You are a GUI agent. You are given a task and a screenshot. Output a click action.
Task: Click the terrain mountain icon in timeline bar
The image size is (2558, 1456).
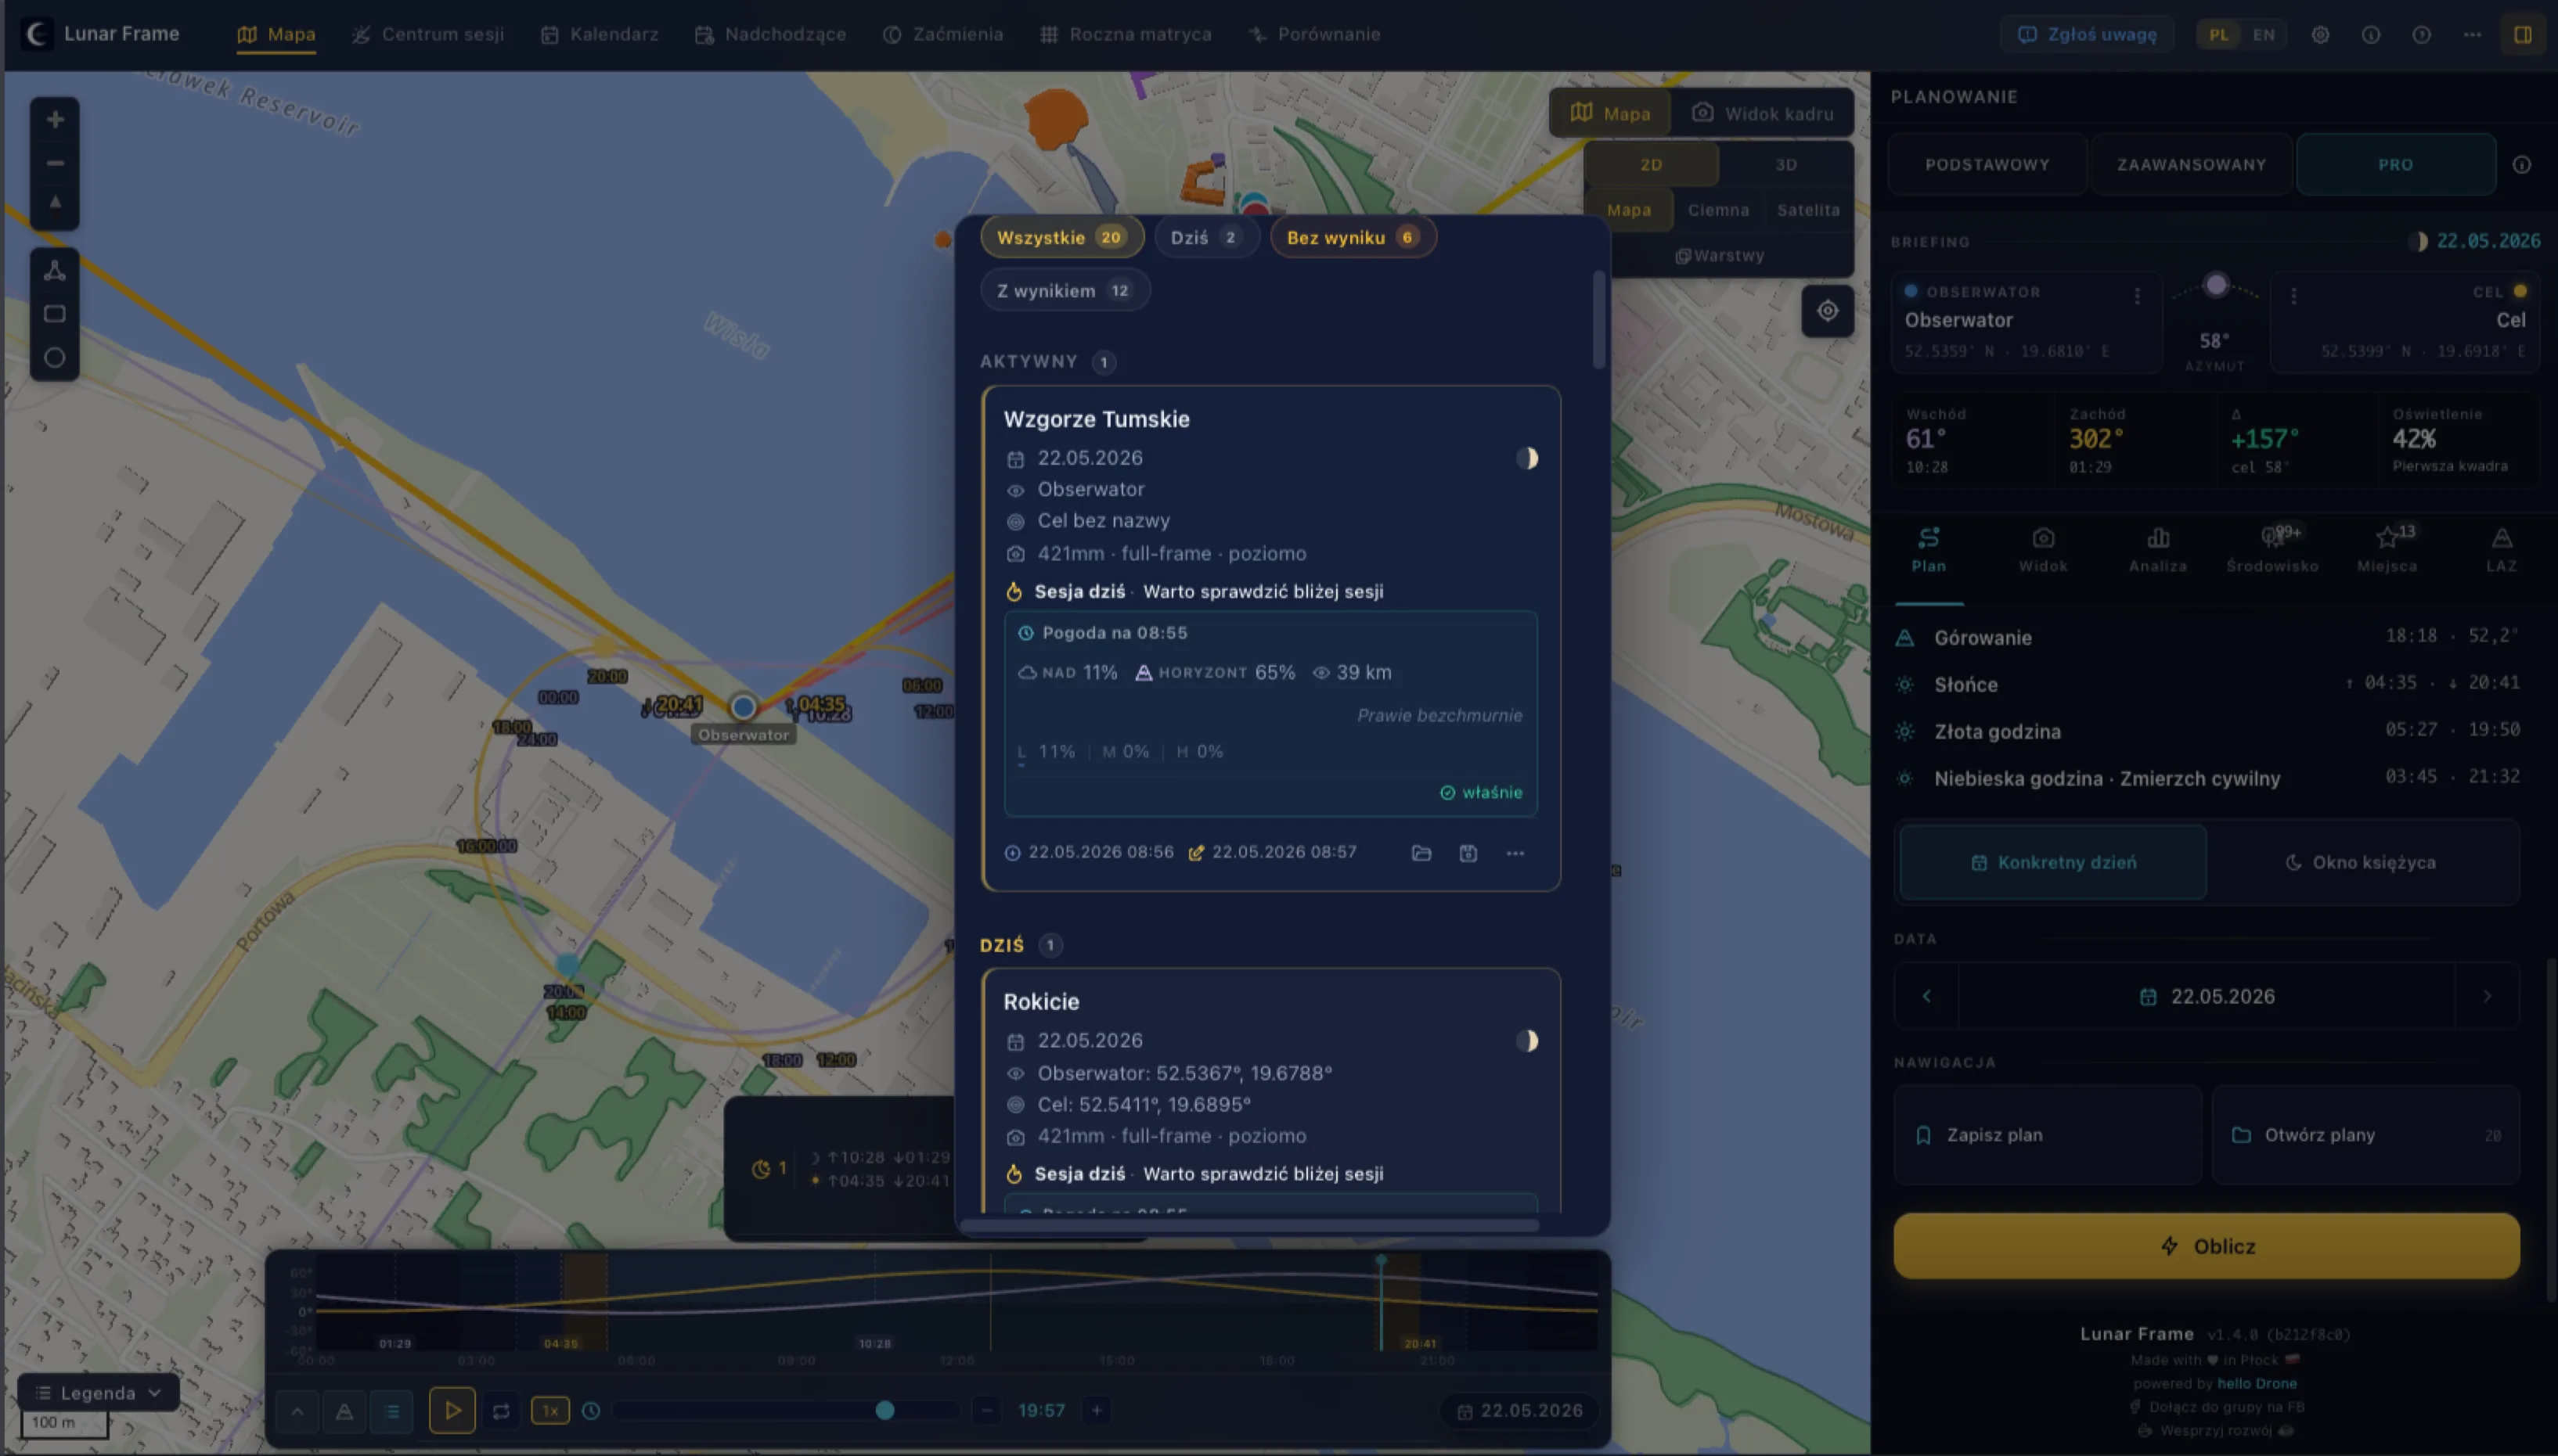[x=344, y=1411]
